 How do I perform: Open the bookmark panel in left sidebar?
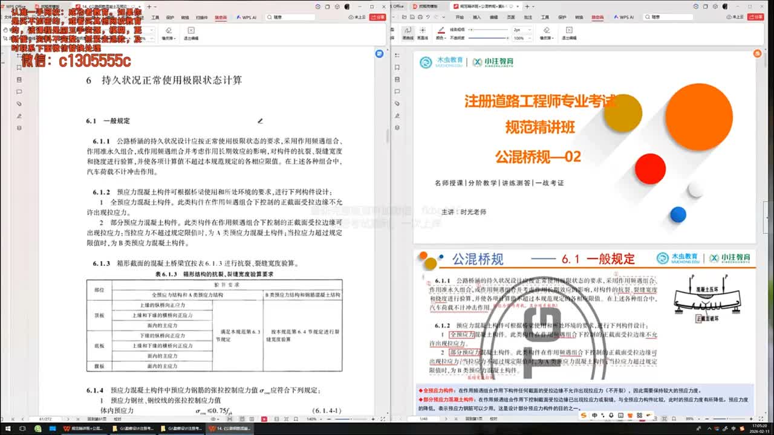19,68
